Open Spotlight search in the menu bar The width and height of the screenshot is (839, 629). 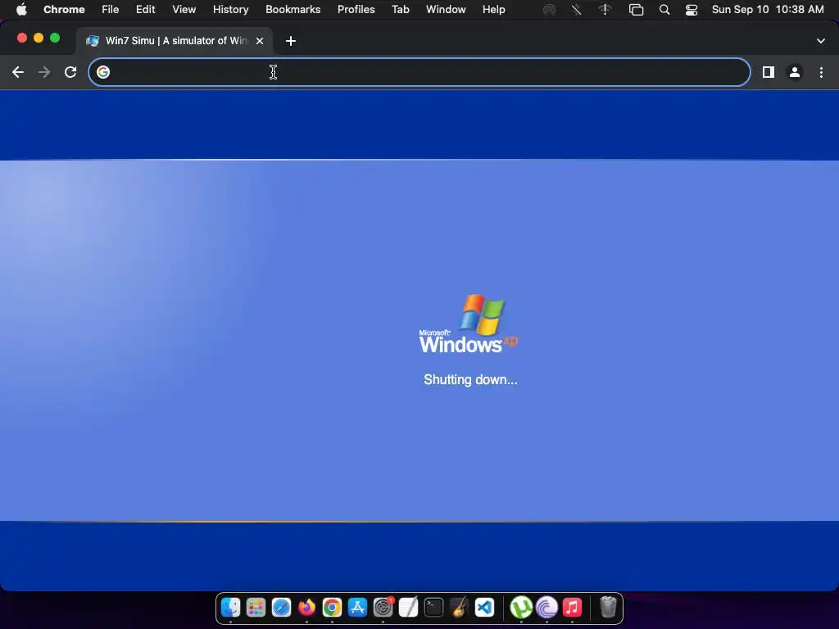point(664,10)
